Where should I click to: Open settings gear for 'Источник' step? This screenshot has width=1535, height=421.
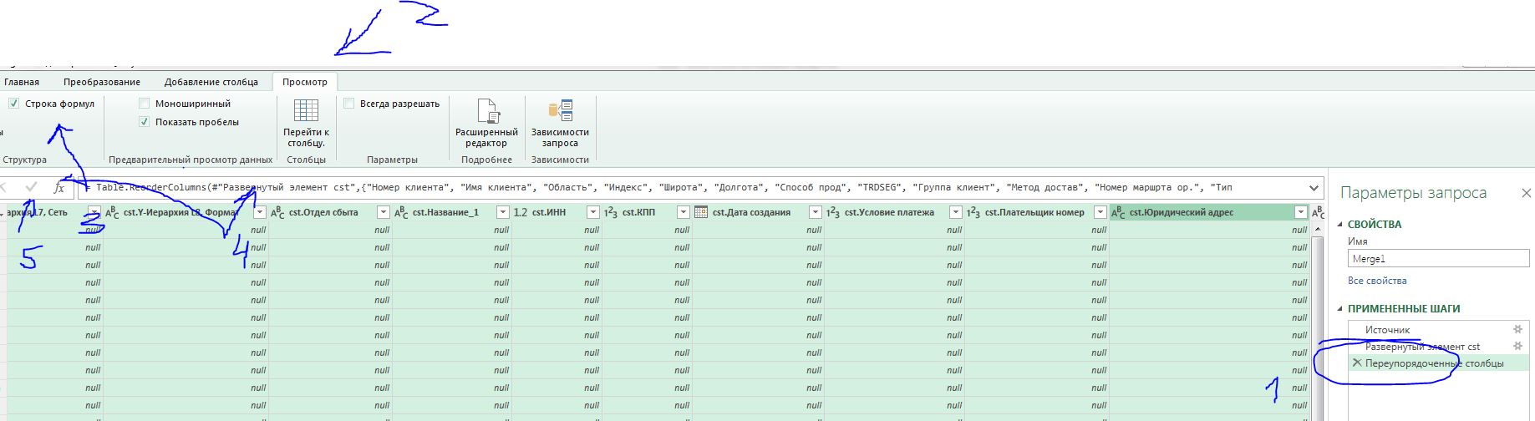[1518, 329]
